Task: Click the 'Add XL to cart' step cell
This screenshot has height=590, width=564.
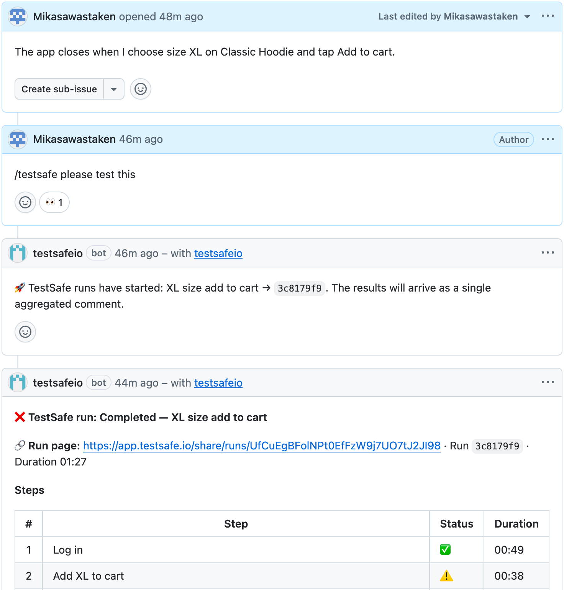Action: pyautogui.click(x=236, y=576)
